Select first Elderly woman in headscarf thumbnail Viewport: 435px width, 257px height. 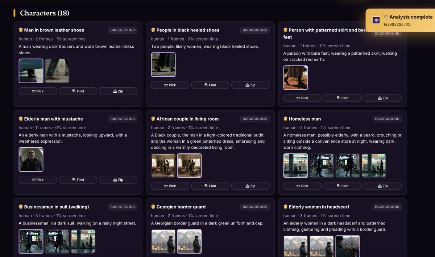tap(296, 246)
